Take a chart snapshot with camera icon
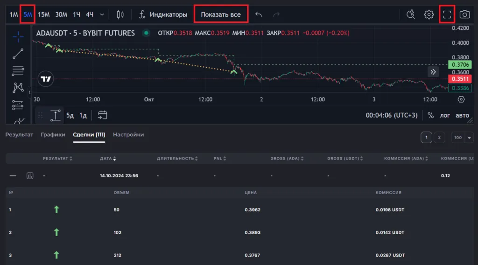The width and height of the screenshot is (478, 265). 464,14
